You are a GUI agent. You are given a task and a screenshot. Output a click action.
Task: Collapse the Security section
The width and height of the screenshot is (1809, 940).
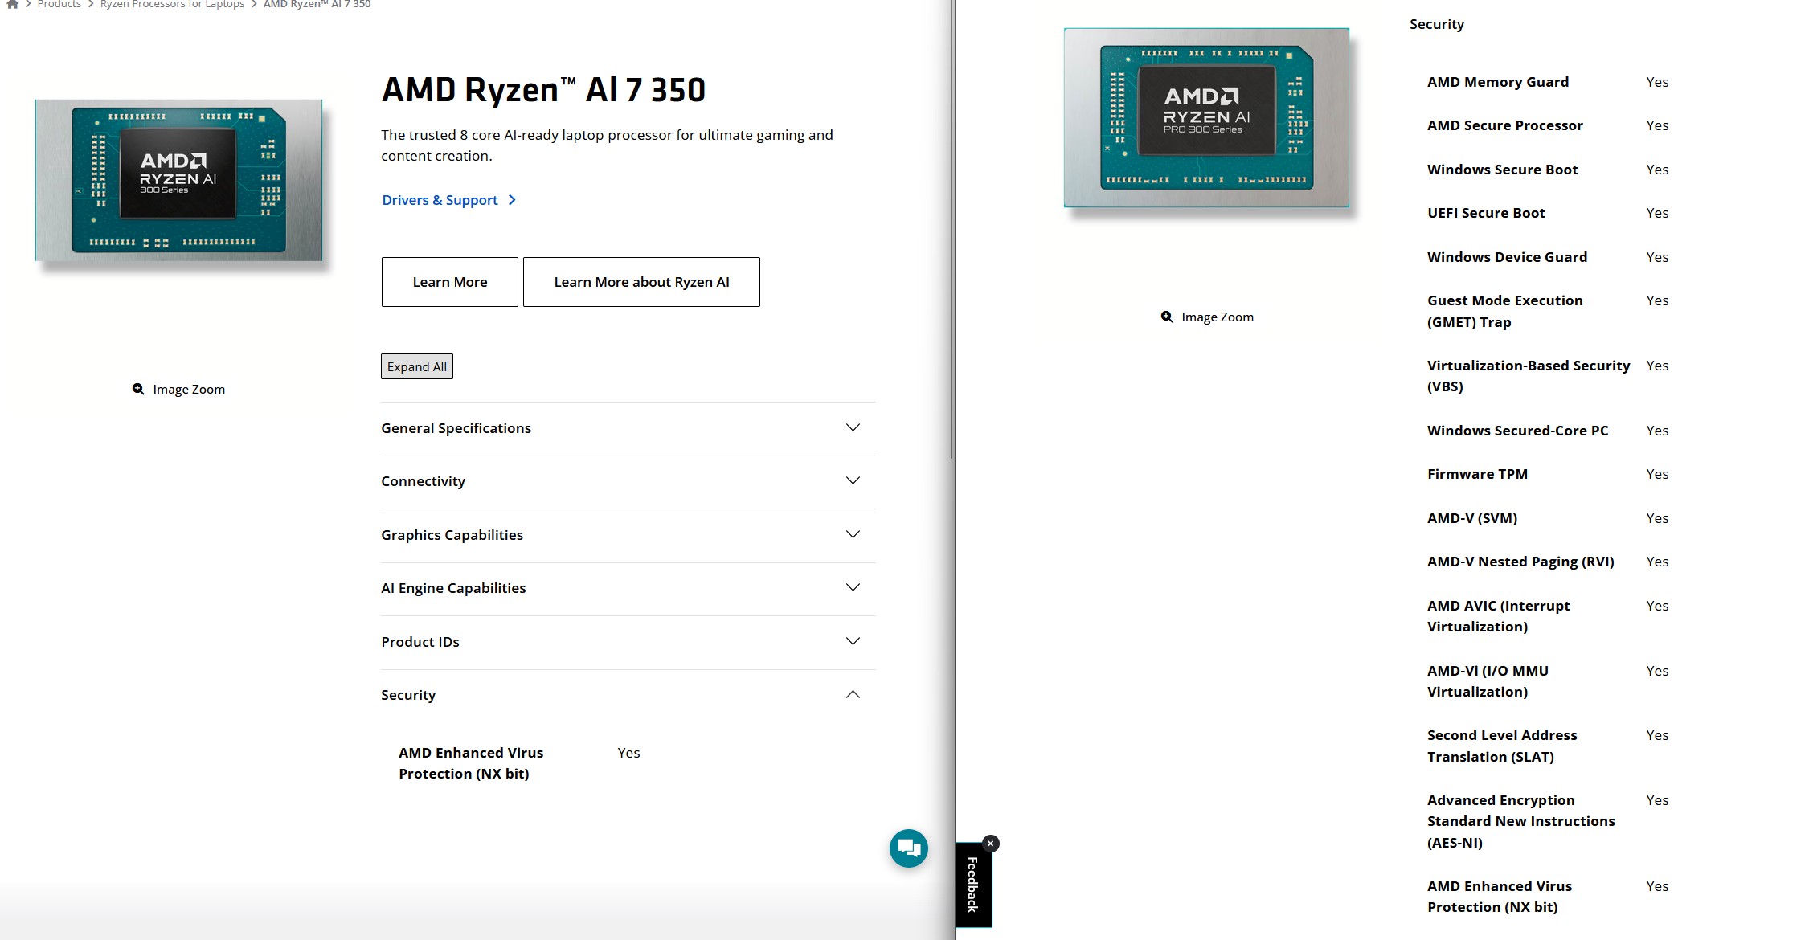pyautogui.click(x=628, y=695)
